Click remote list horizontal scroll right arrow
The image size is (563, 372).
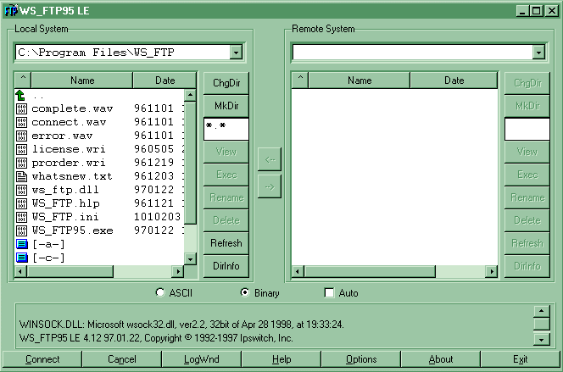(492, 271)
